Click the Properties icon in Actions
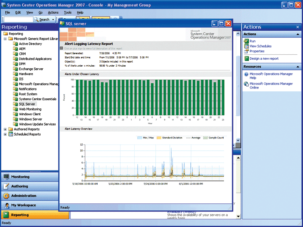 [x=246, y=51]
